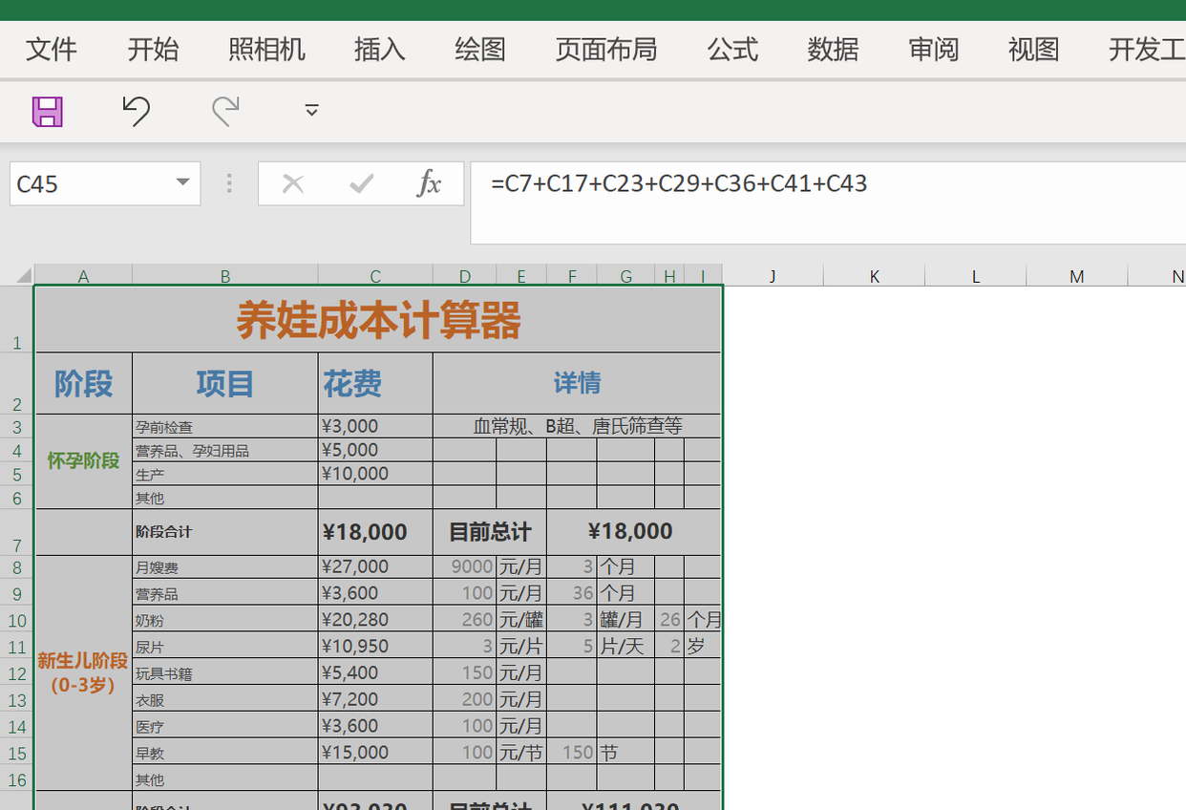Click the formula bar with =C7+C17 formula

click(x=828, y=202)
